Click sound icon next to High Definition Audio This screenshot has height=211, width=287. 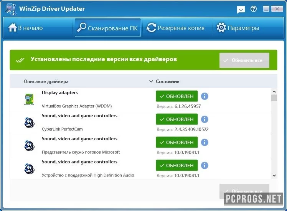(29, 169)
